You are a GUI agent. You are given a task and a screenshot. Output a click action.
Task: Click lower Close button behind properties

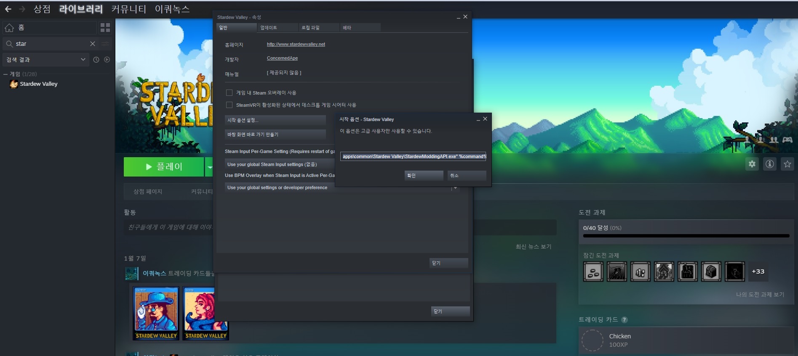tap(450, 311)
